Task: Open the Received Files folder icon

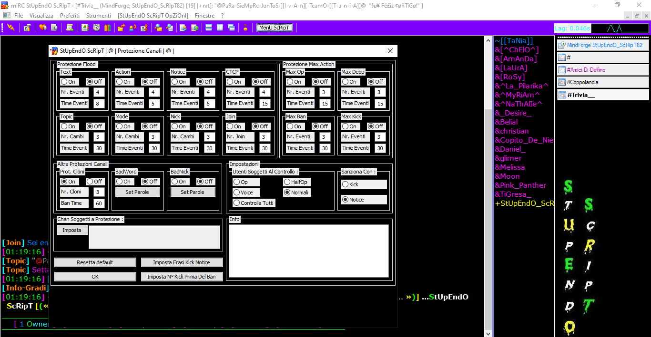Action: tap(158, 28)
